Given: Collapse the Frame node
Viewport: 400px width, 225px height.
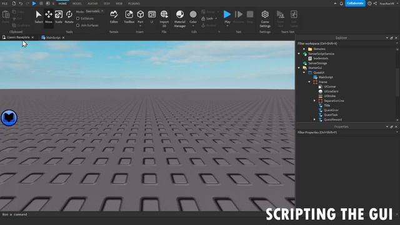Looking at the screenshot, I should click(x=309, y=82).
